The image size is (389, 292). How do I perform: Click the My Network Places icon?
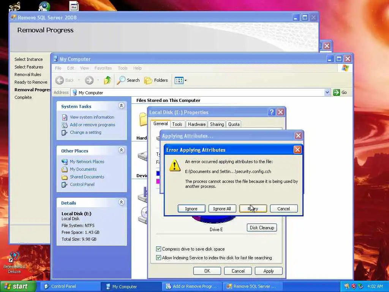click(x=65, y=162)
